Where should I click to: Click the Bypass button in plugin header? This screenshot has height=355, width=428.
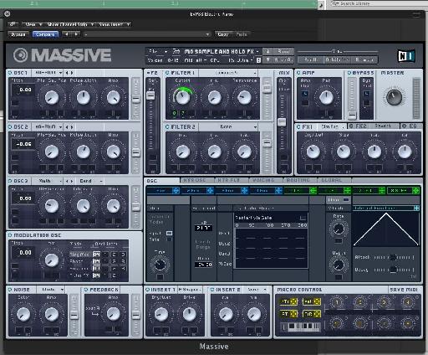[x=18, y=34]
